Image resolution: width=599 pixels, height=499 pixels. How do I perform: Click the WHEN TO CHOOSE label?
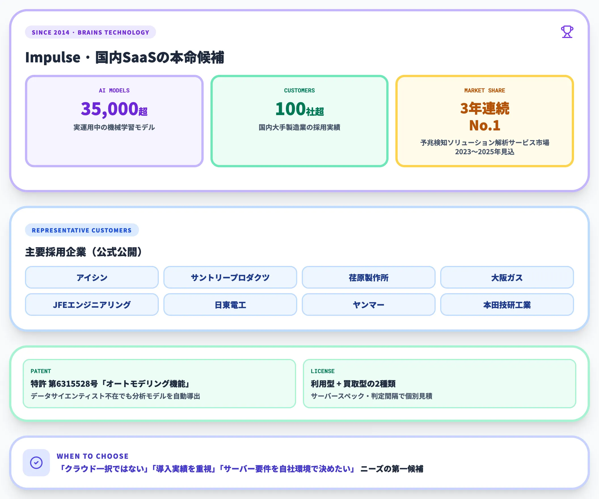pyautogui.click(x=93, y=456)
